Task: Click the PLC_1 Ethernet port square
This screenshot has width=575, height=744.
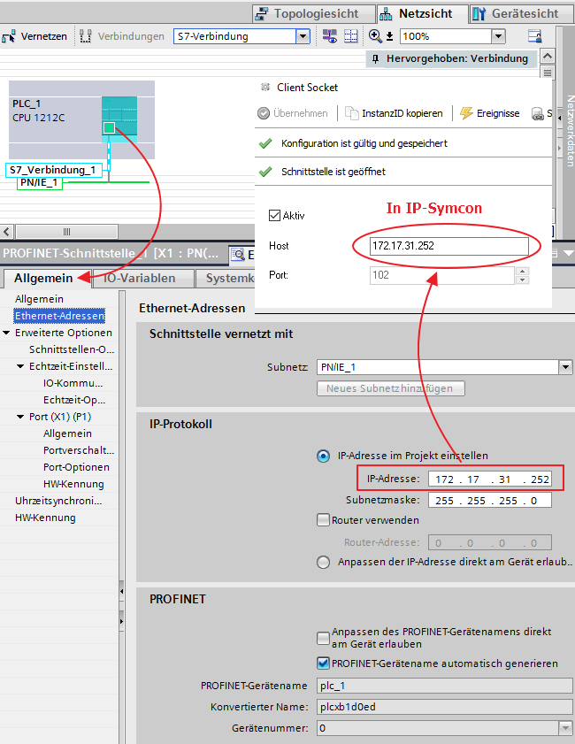Action: click(x=109, y=128)
